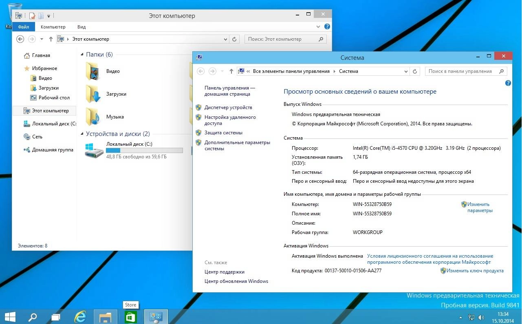522x324 pixels.
Task: Open Локальный диск (C:) drive icon
Action: coord(94,150)
